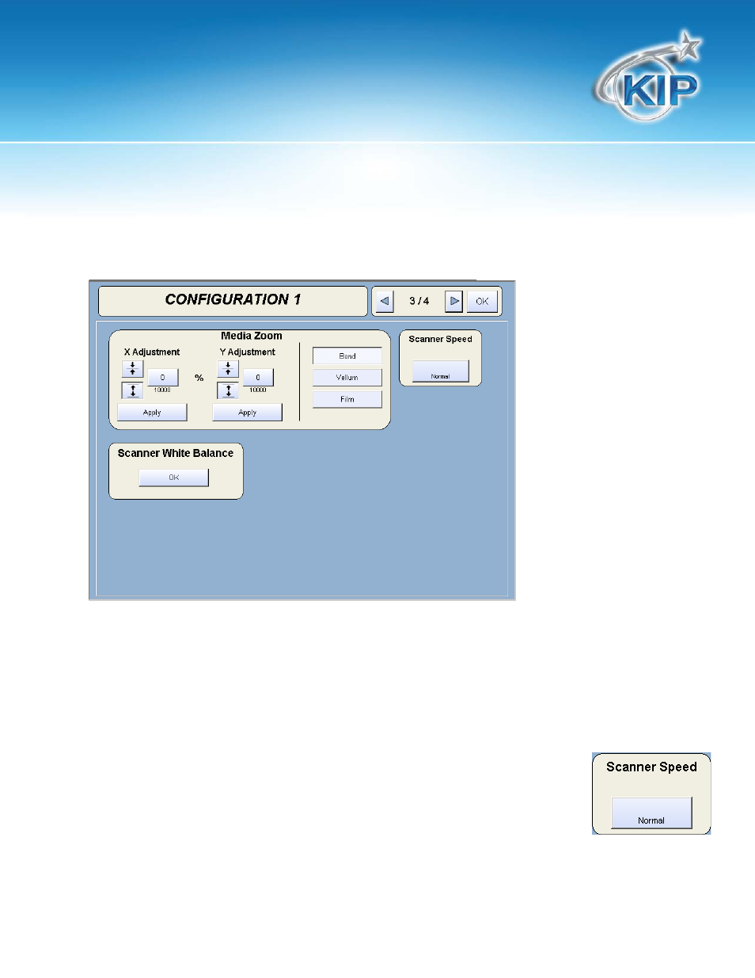Viewport: 755px width, 978px height.
Task: Go to previous configuration page arrow
Action: tap(385, 301)
